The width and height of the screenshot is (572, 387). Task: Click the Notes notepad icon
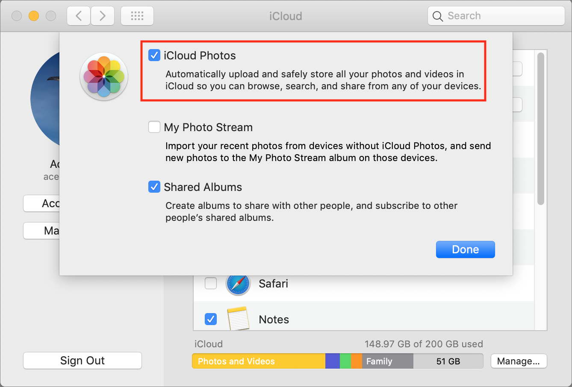238,319
